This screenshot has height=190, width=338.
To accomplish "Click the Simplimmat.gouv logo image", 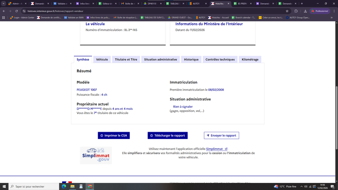I will 96,155.
